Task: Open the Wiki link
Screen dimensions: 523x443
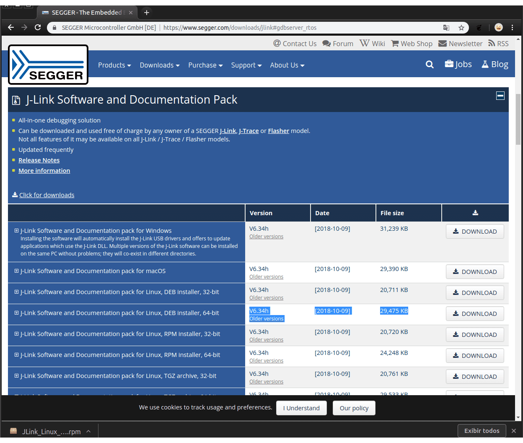Action: 372,44
